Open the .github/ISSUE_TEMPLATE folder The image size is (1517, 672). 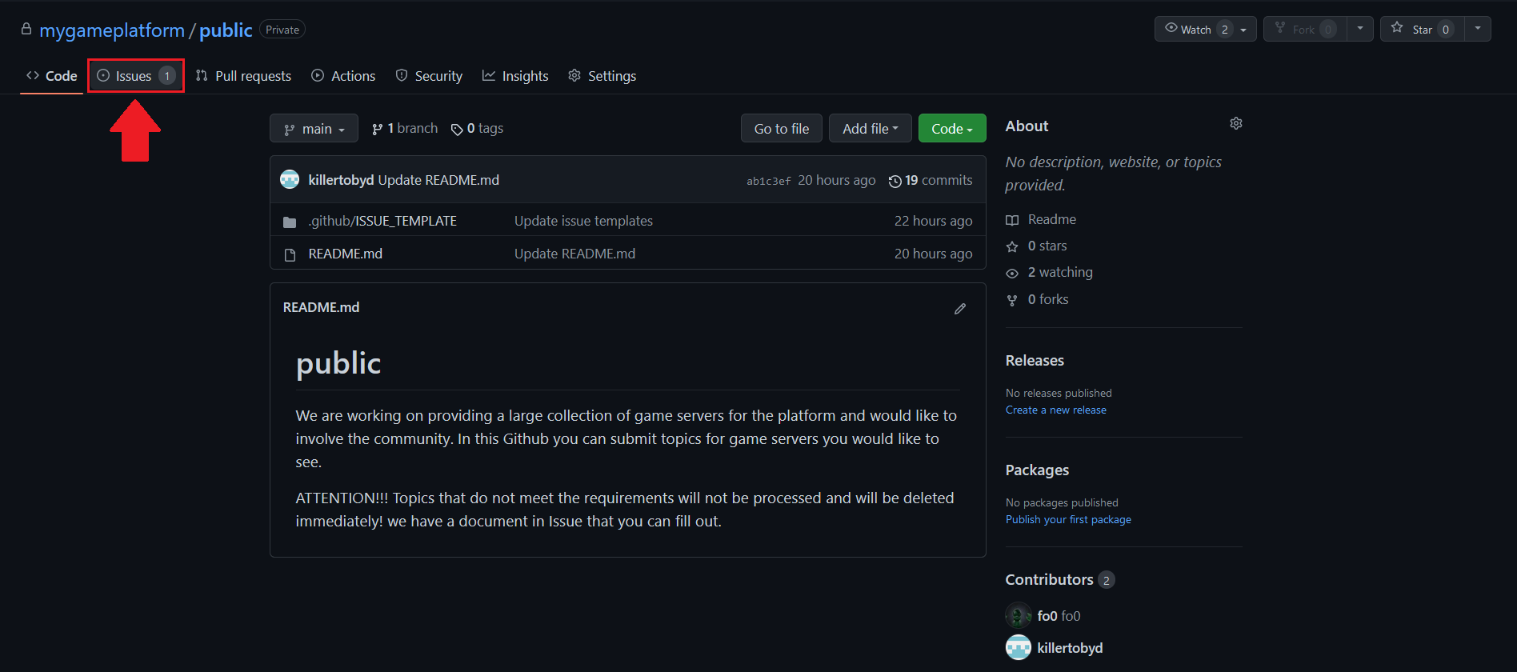click(382, 221)
